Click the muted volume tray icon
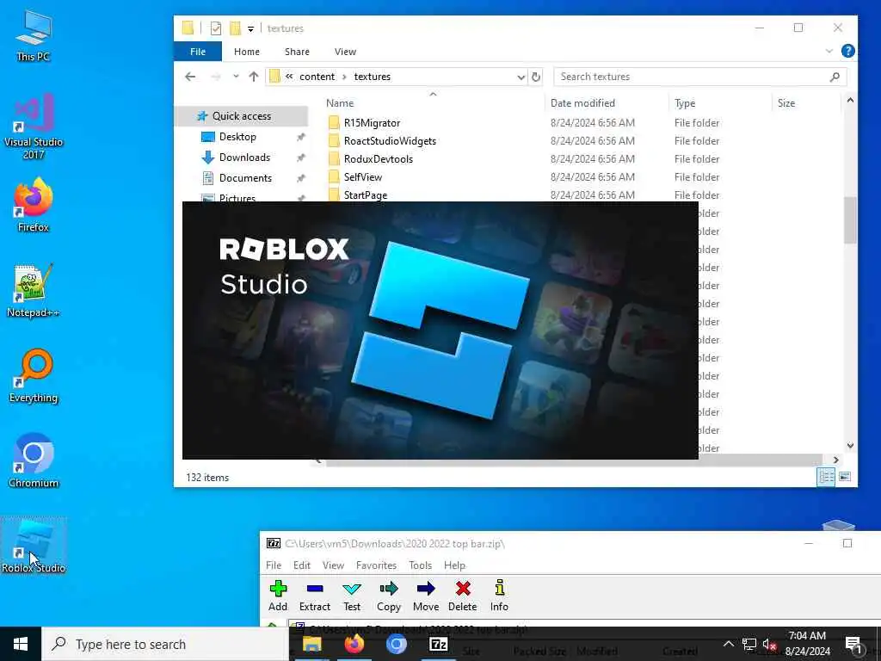Screen dimensions: 881x661 tap(769, 644)
